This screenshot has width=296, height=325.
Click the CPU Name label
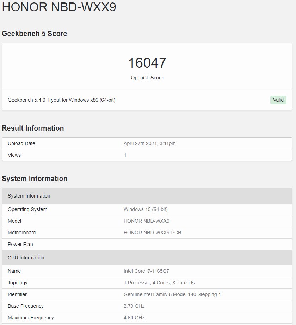coord(14,271)
